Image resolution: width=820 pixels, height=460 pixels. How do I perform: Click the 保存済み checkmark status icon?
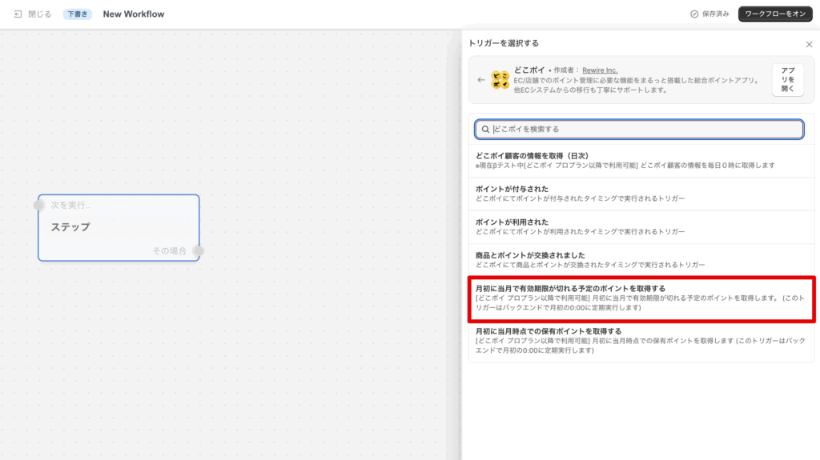coord(694,14)
